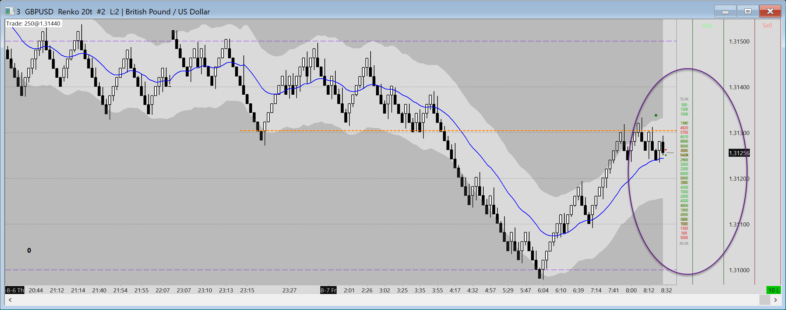Screen dimensions: 786x310
Task: Click the GBPUSD Renko chart title text
Action: tap(113, 12)
